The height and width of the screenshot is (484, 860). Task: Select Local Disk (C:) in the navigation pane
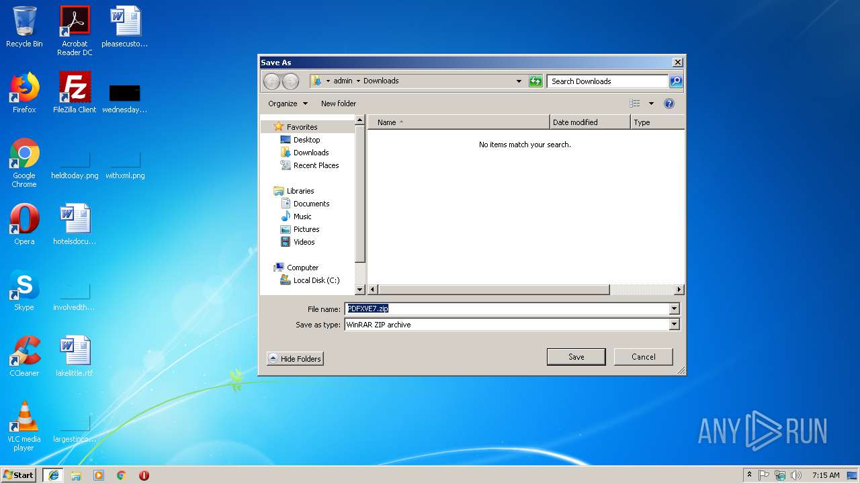coord(316,280)
